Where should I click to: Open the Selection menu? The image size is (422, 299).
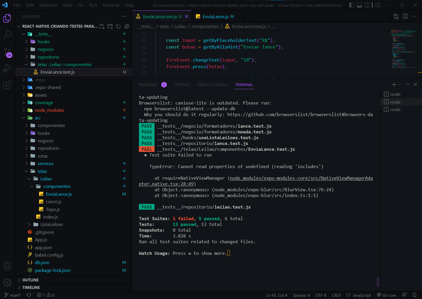[48, 5]
